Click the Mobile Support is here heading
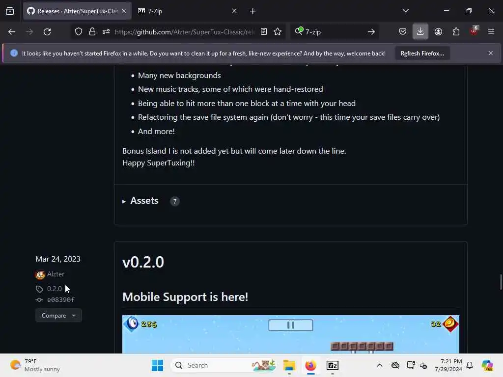 (185, 297)
